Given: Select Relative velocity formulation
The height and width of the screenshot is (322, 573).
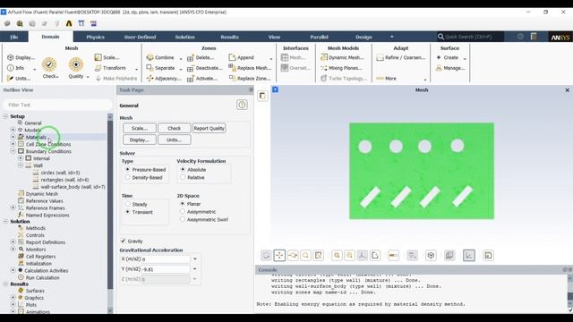Looking at the screenshot, I should coord(183,177).
